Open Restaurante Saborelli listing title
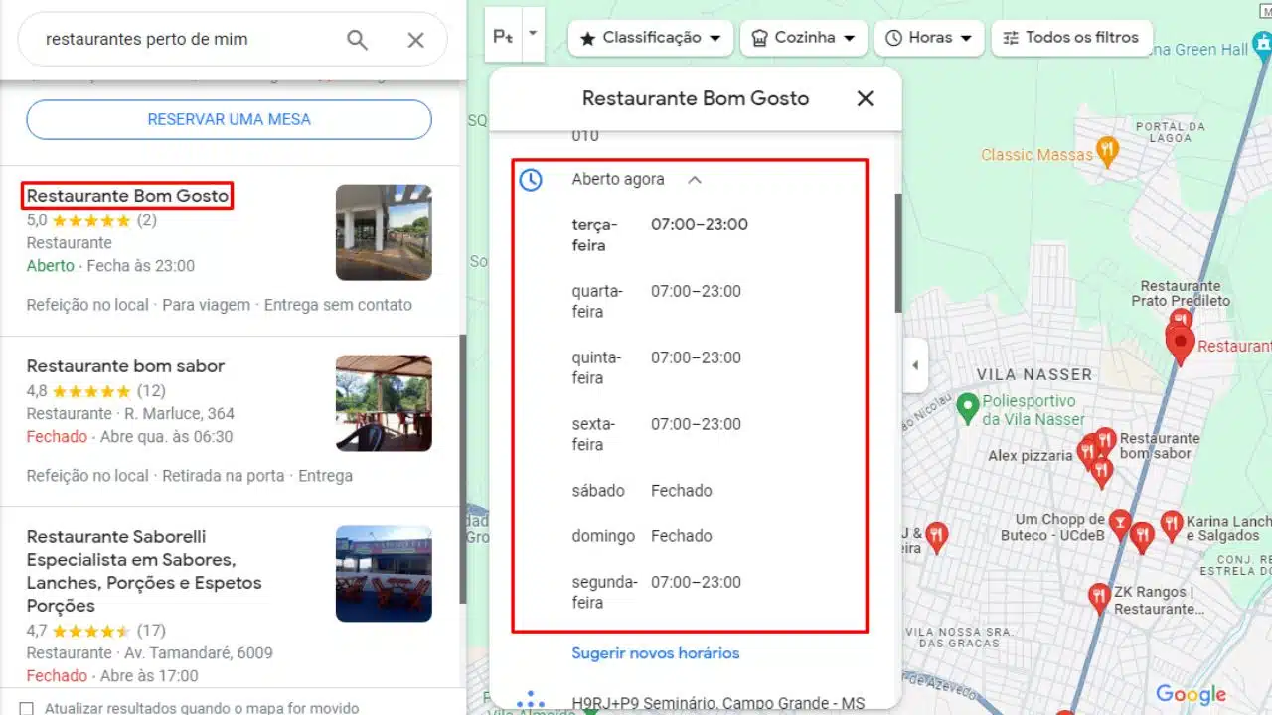 click(x=144, y=571)
